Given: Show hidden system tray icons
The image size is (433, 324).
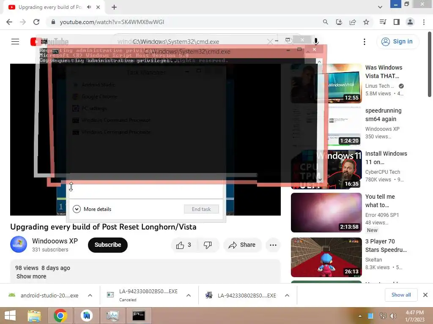Looking at the screenshot, I should (x=360, y=316).
